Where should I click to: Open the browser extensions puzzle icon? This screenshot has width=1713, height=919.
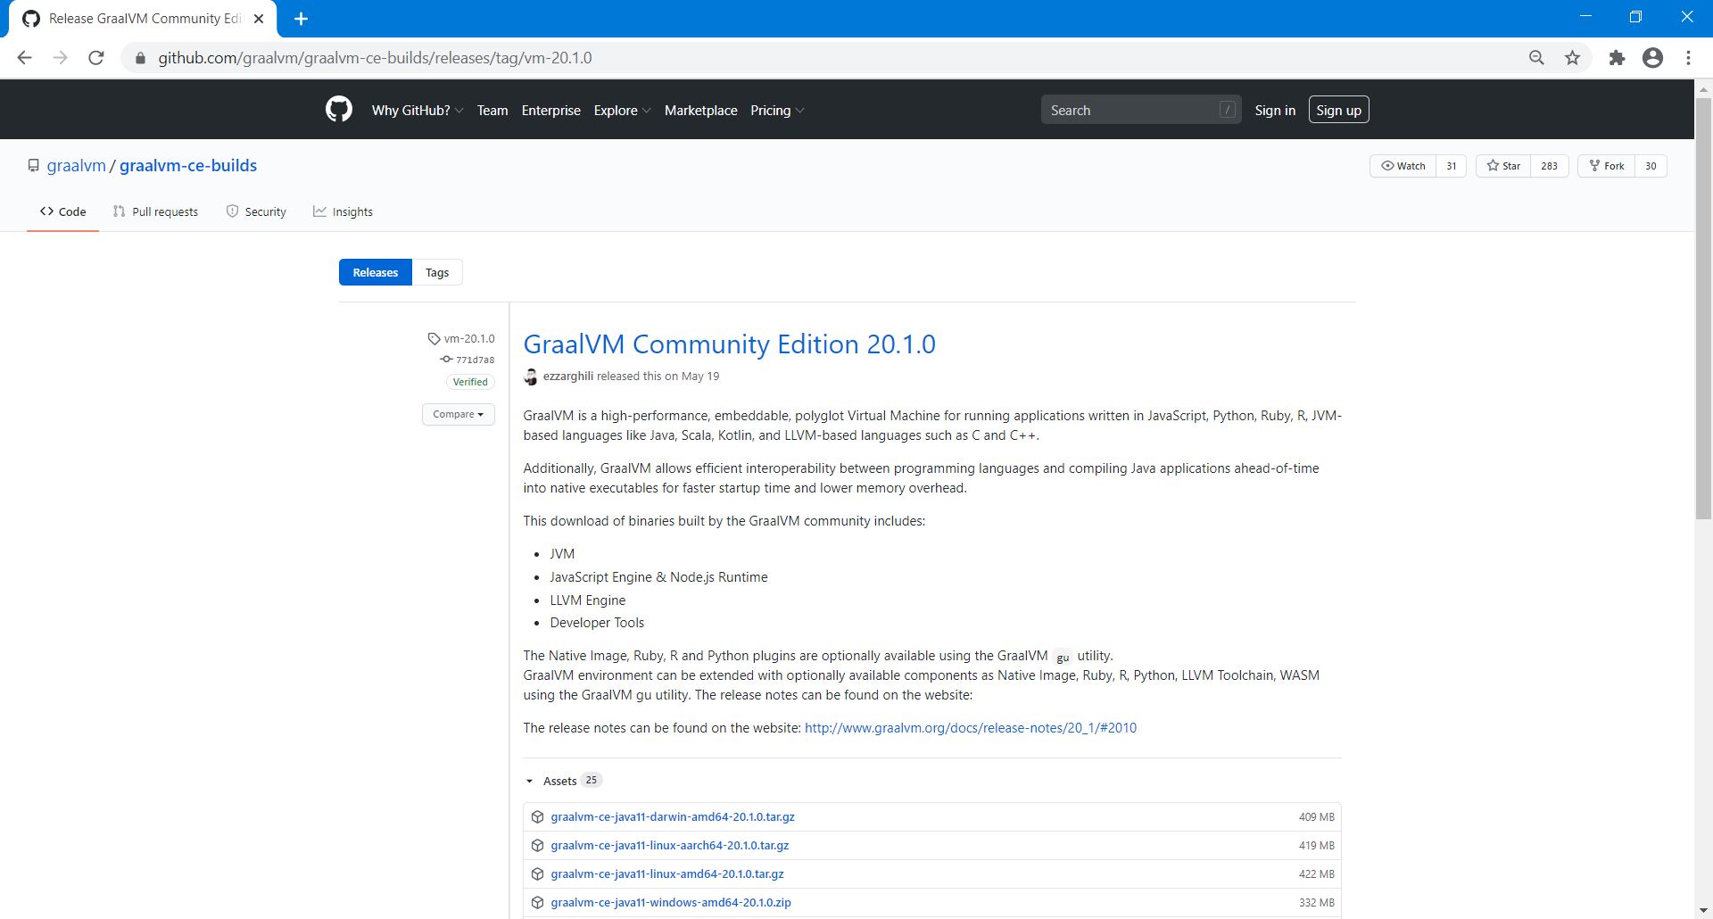pyautogui.click(x=1617, y=58)
